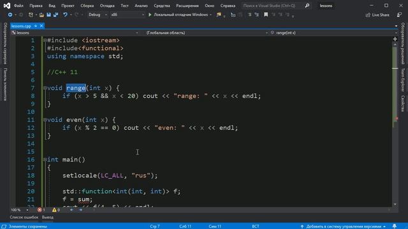Screen dimensions: 408x229
Task: Open the Расширения menu
Action: [x=187, y=6]
